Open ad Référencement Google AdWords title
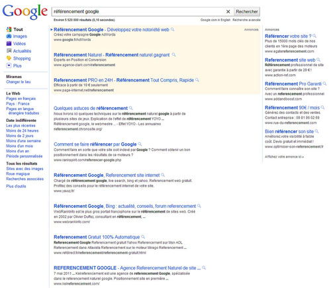 coord(111,30)
